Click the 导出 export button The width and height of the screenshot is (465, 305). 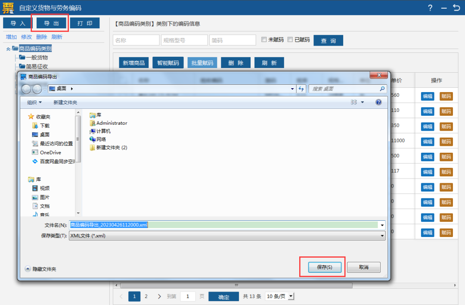click(51, 23)
